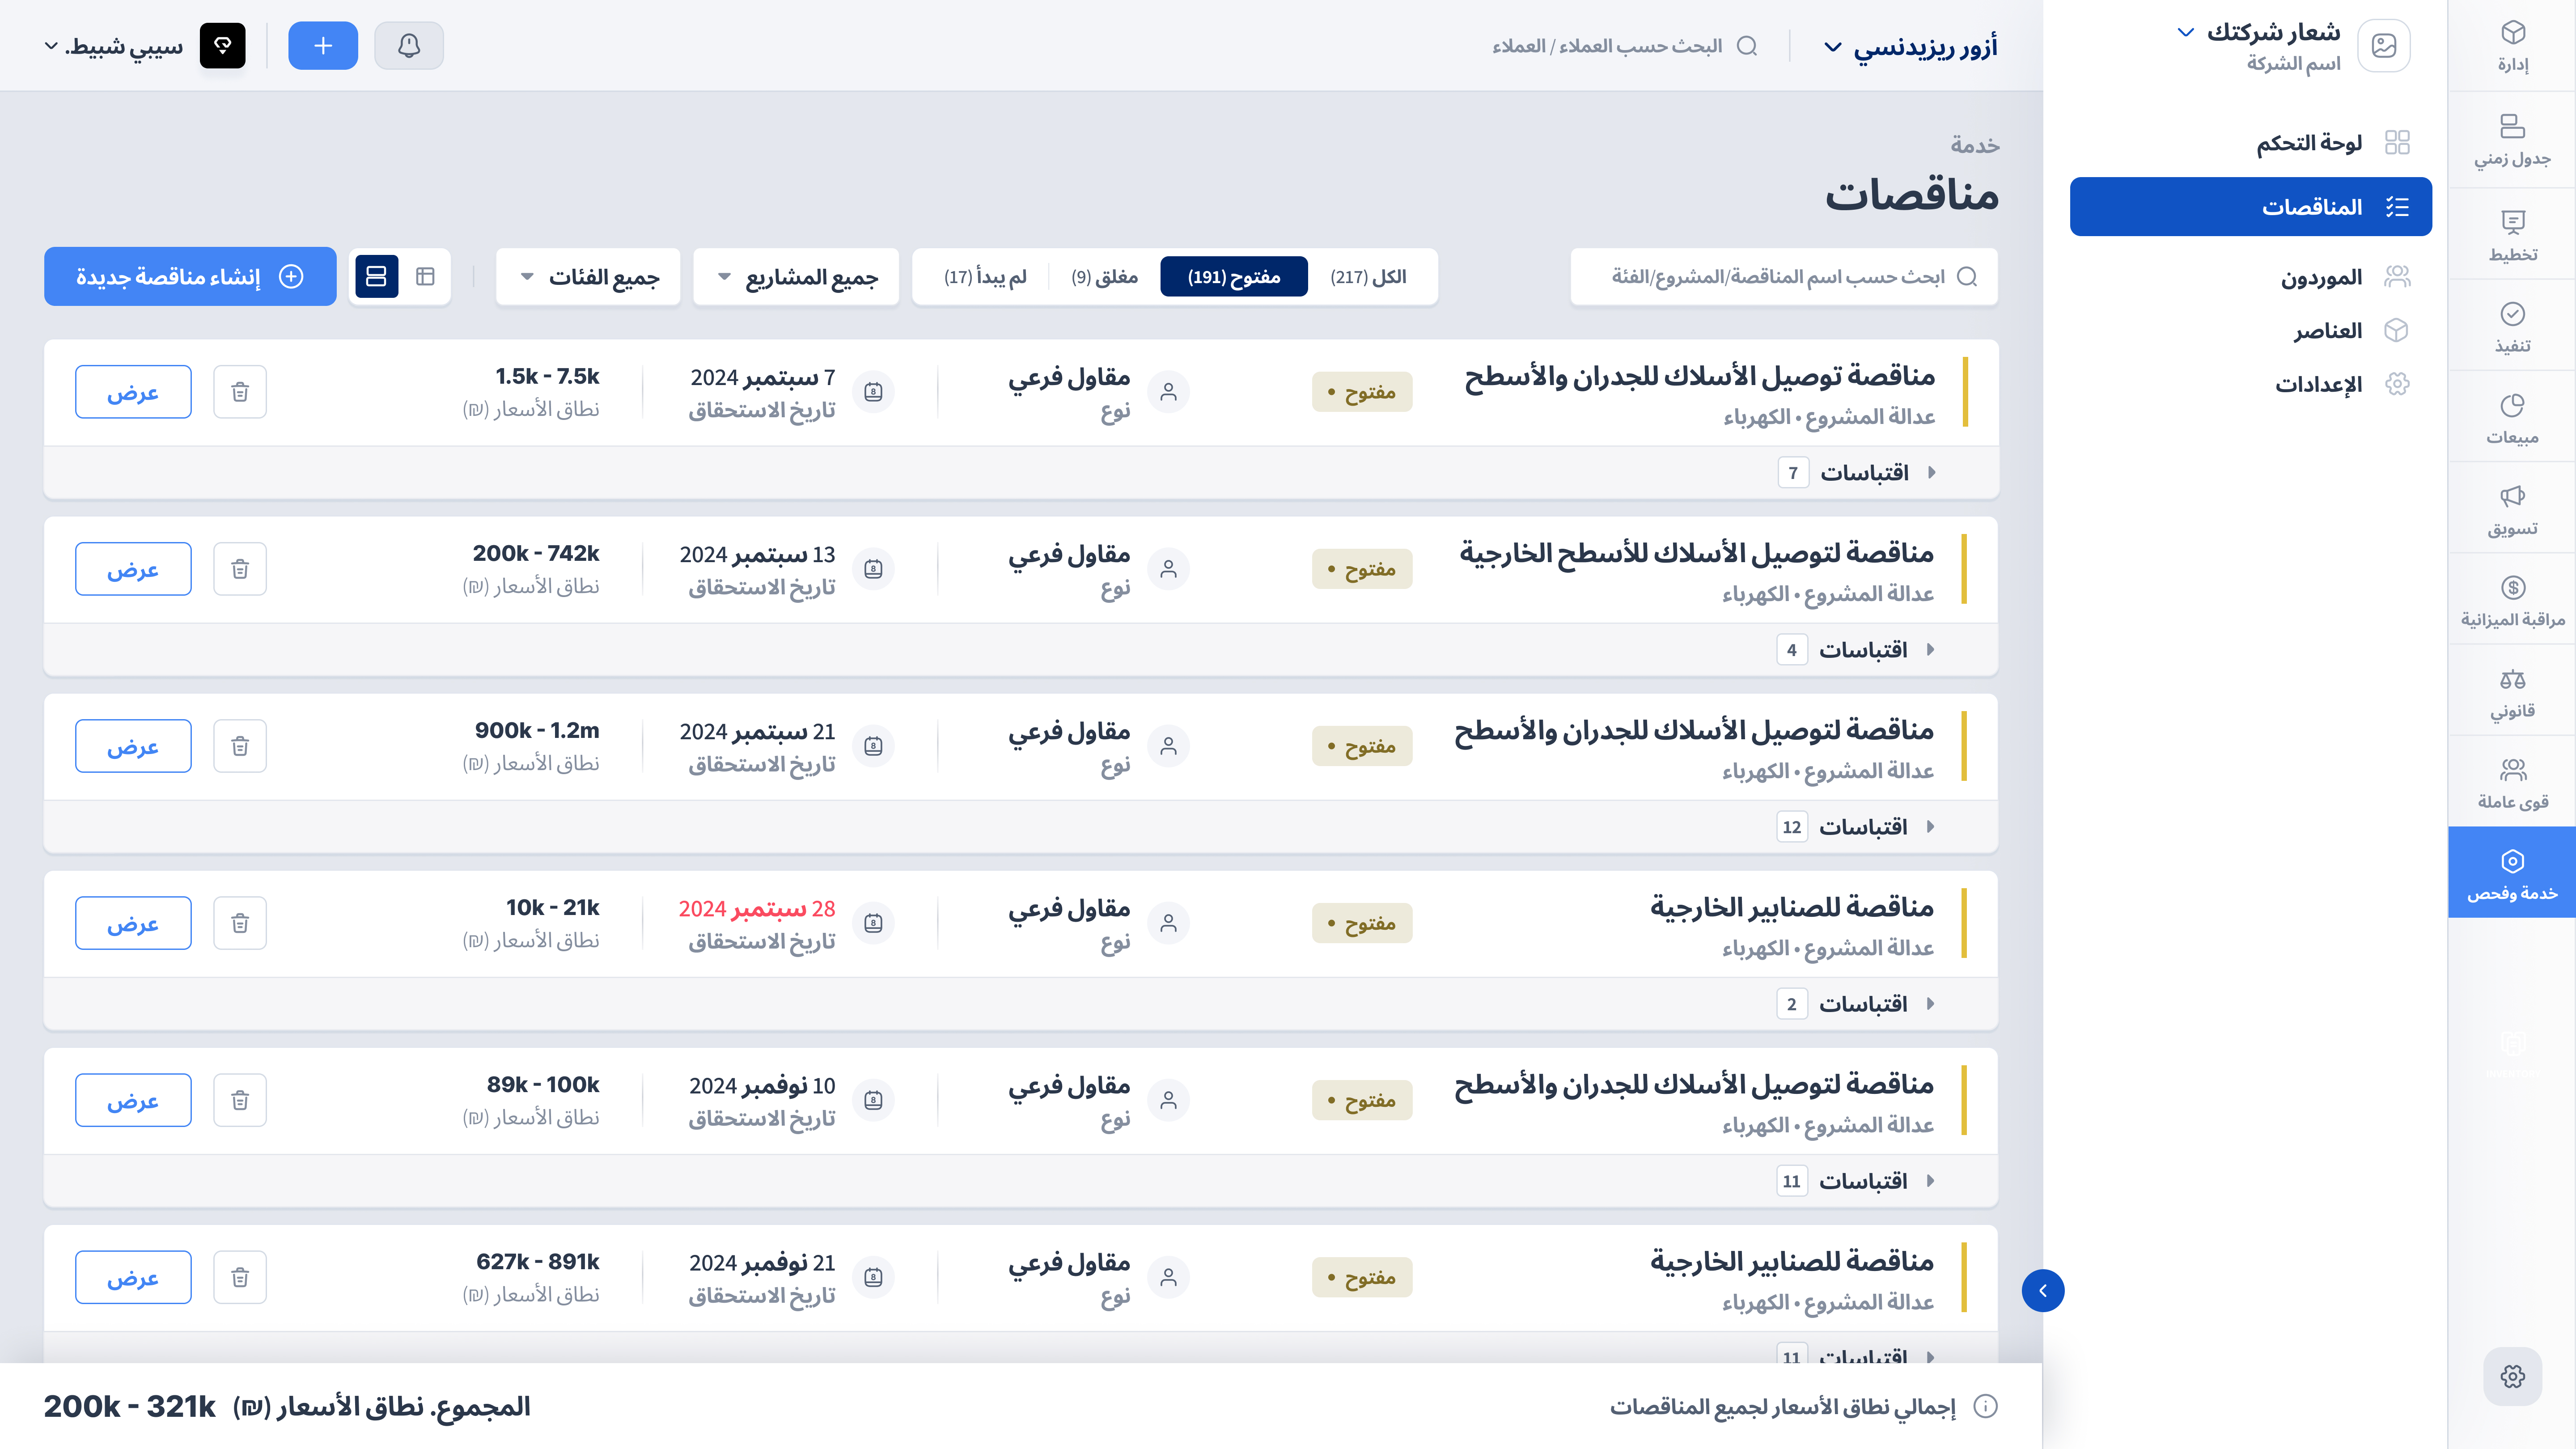Select the الكل (217) filter tab
The image size is (2576, 1449).
pos(1368,277)
